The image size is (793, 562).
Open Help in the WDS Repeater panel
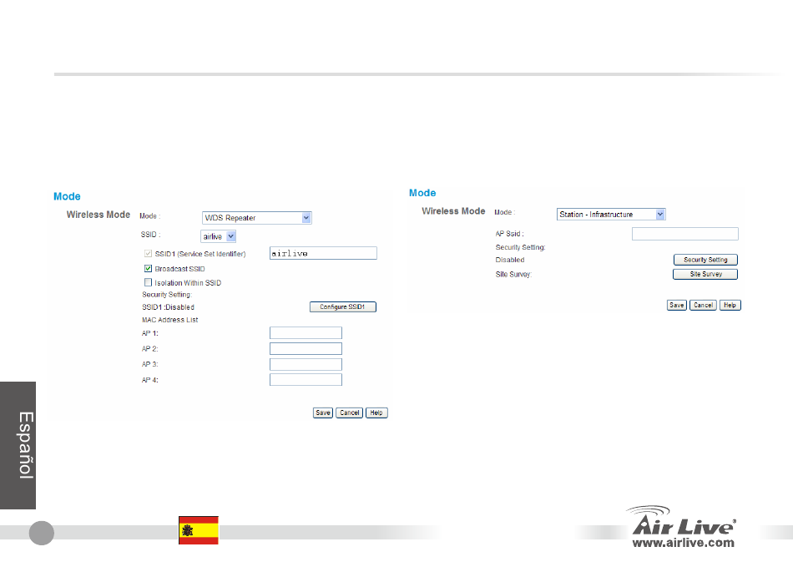376,413
